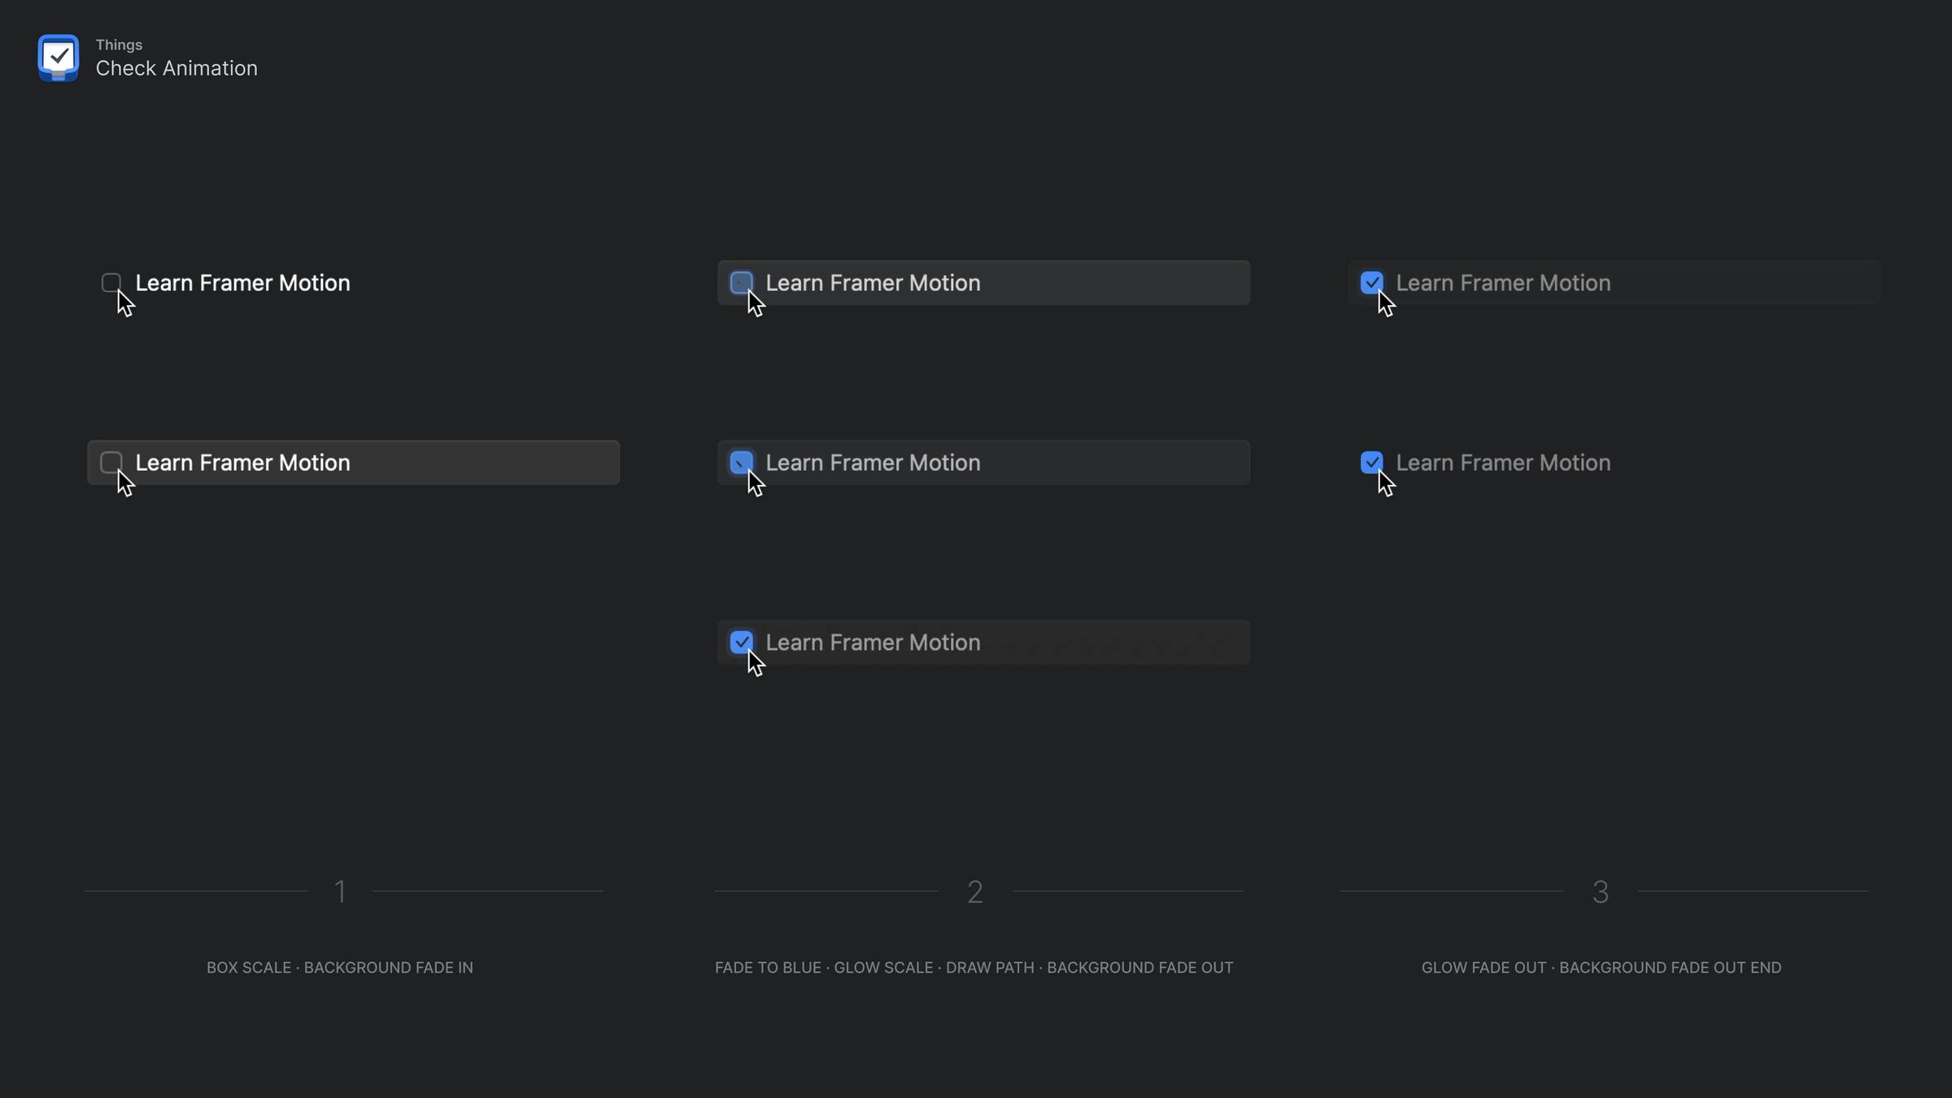The height and width of the screenshot is (1098, 1952).
Task: Click 'Learn Framer Motion' beside unchecked box, unhighlighted row
Action: pos(242,283)
